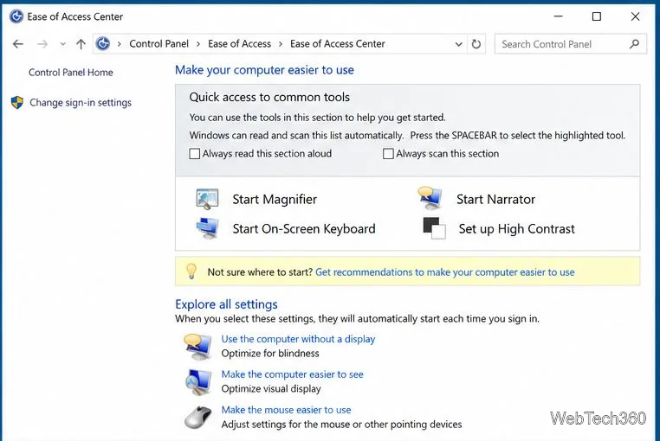Select the Ease of Access Center breadcrumb
This screenshot has width=660, height=441.
338,44
